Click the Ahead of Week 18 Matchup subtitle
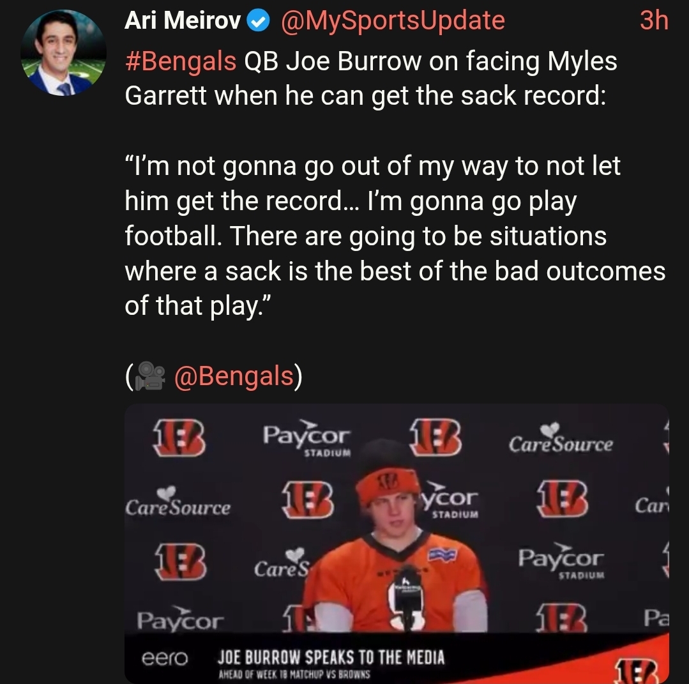689x684 pixels. click(x=294, y=674)
